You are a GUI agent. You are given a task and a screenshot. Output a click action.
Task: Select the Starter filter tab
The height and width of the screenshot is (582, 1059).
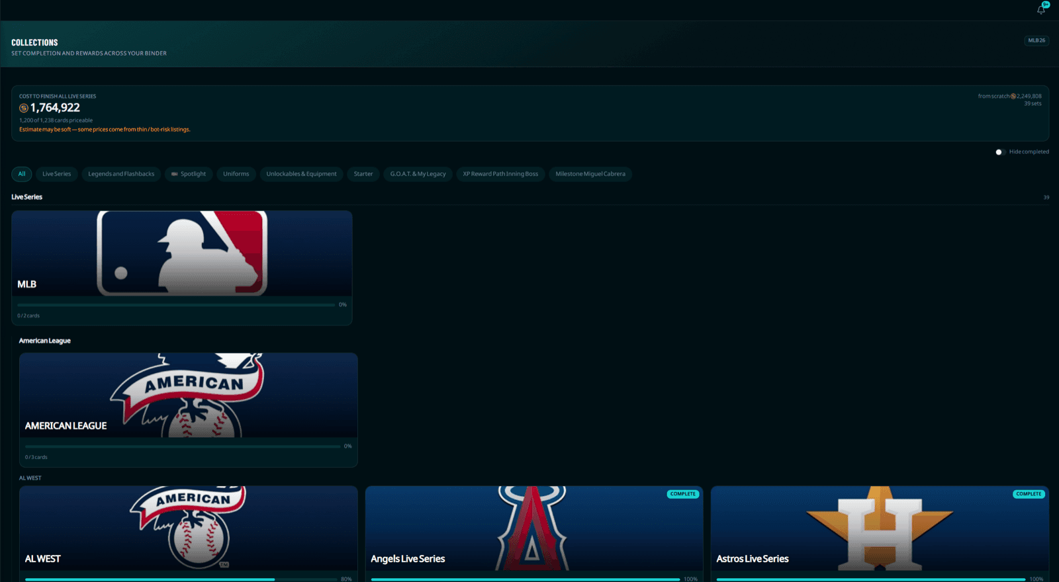pyautogui.click(x=363, y=174)
